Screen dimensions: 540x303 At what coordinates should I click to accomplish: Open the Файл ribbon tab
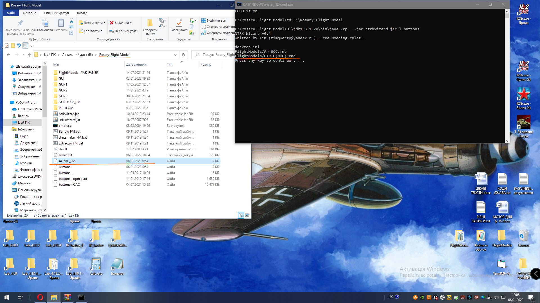point(11,13)
